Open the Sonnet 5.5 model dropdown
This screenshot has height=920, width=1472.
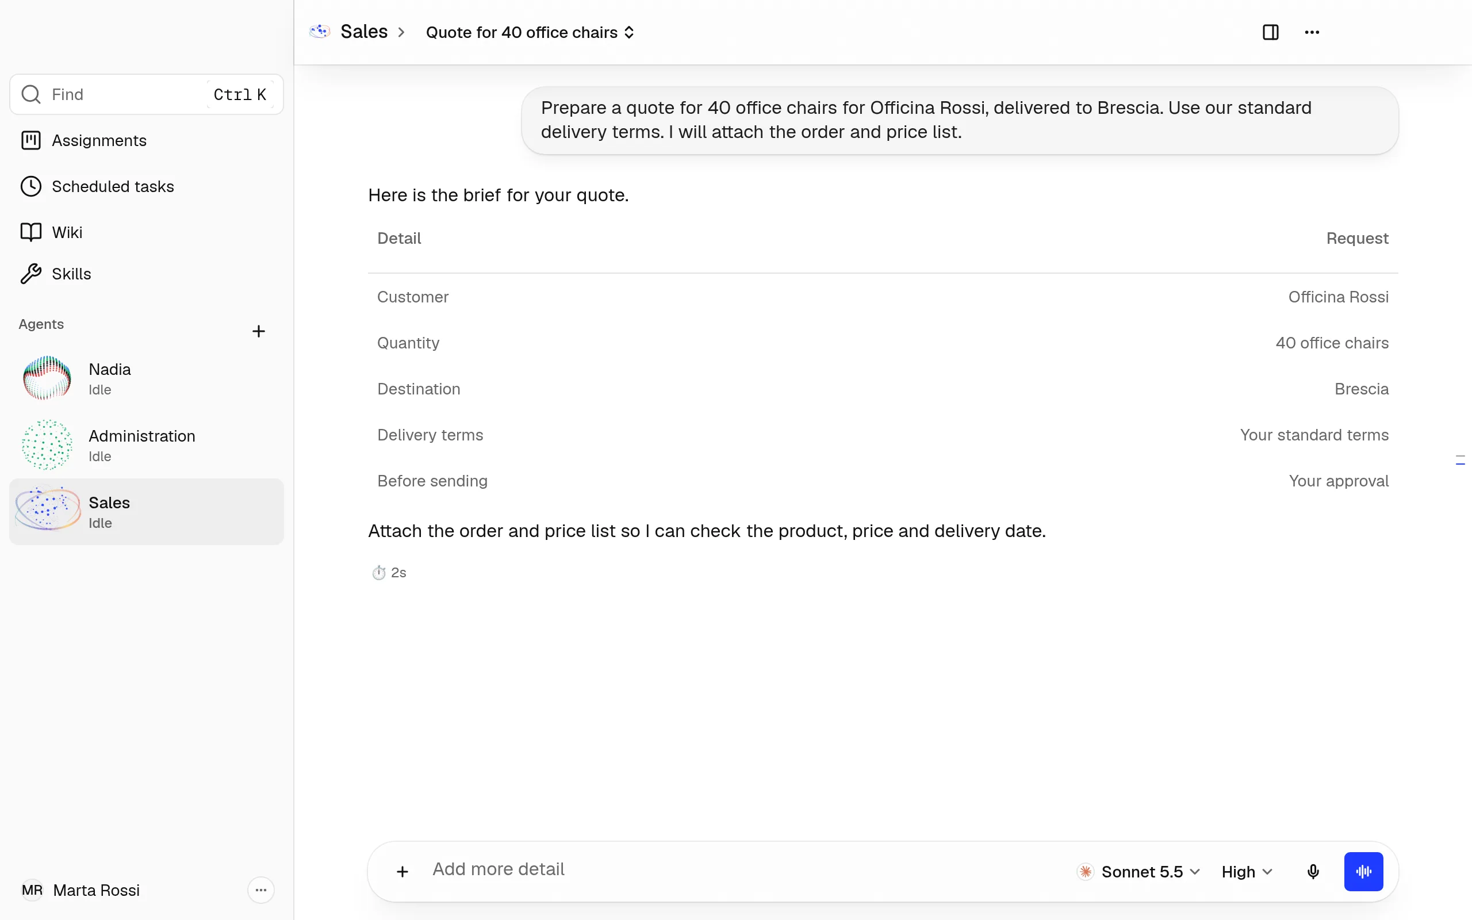1138,872
